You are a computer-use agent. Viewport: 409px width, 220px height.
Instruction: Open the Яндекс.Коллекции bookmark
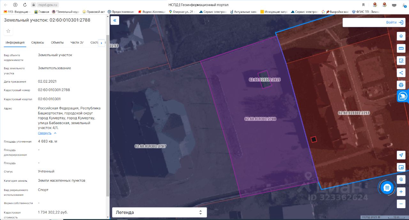pos(152,12)
